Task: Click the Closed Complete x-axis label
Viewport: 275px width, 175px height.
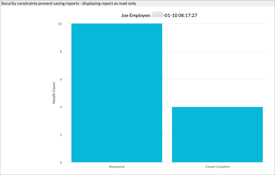Action: (x=217, y=167)
